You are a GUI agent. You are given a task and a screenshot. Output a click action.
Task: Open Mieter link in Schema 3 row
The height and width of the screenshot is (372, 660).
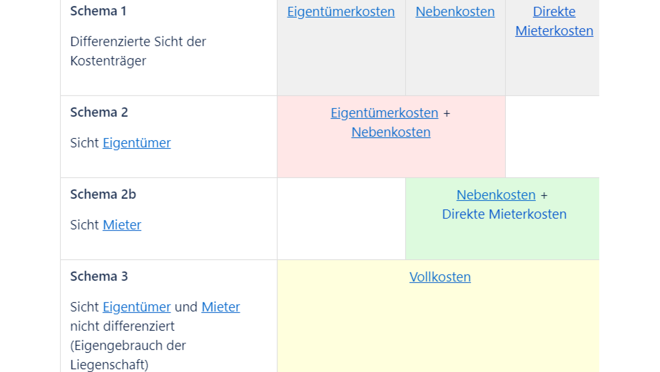(220, 307)
